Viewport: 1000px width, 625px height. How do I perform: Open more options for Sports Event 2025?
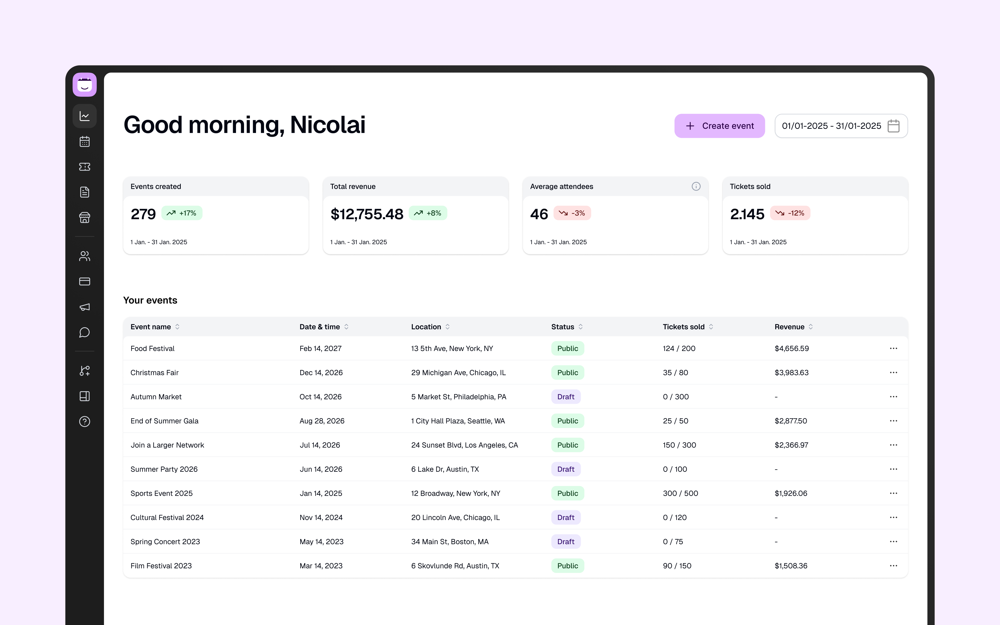point(893,493)
